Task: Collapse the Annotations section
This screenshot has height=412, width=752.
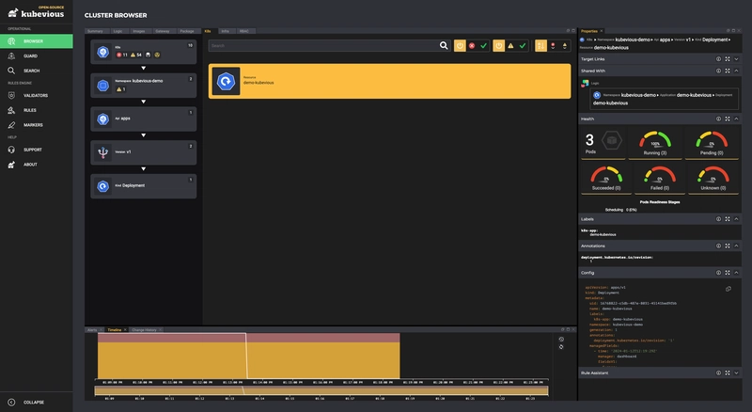Action: 737,246
